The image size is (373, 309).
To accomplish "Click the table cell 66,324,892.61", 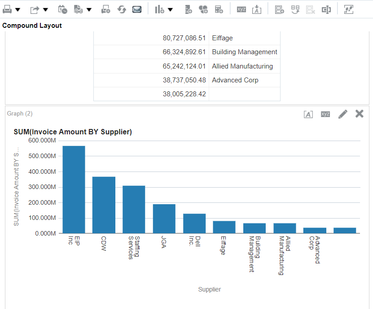I will point(184,52).
